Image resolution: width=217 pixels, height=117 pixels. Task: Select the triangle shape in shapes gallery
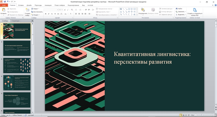tap(121, 12)
